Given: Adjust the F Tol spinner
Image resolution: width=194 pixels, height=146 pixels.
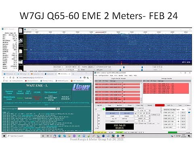Looking at the screenshot, I should click(142, 113).
